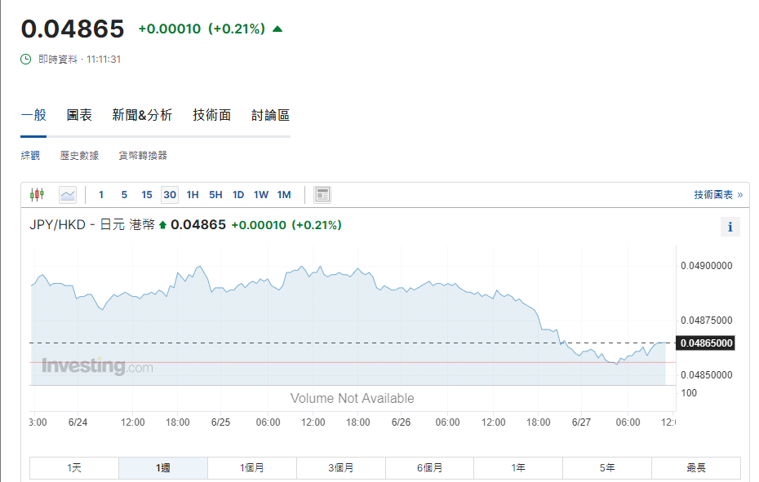Switch chart interval to 1H

pos(193,195)
